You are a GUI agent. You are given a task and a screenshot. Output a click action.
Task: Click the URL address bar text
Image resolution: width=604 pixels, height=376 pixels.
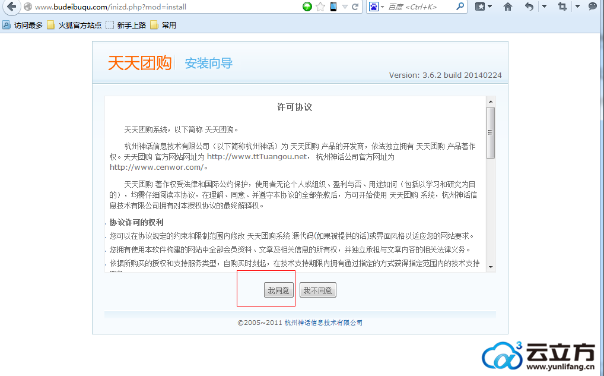click(x=110, y=7)
